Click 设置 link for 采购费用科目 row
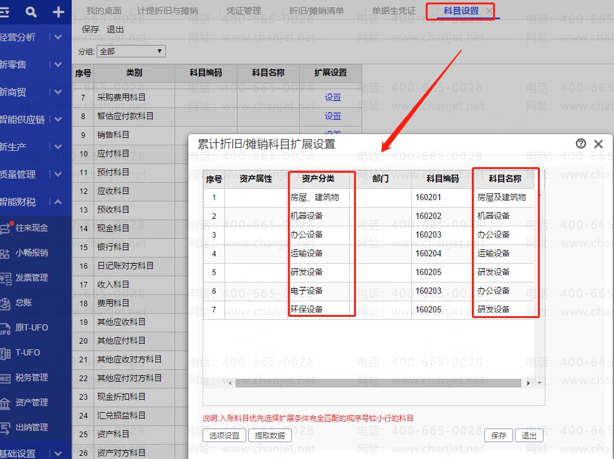This screenshot has height=459, width=614. click(333, 97)
